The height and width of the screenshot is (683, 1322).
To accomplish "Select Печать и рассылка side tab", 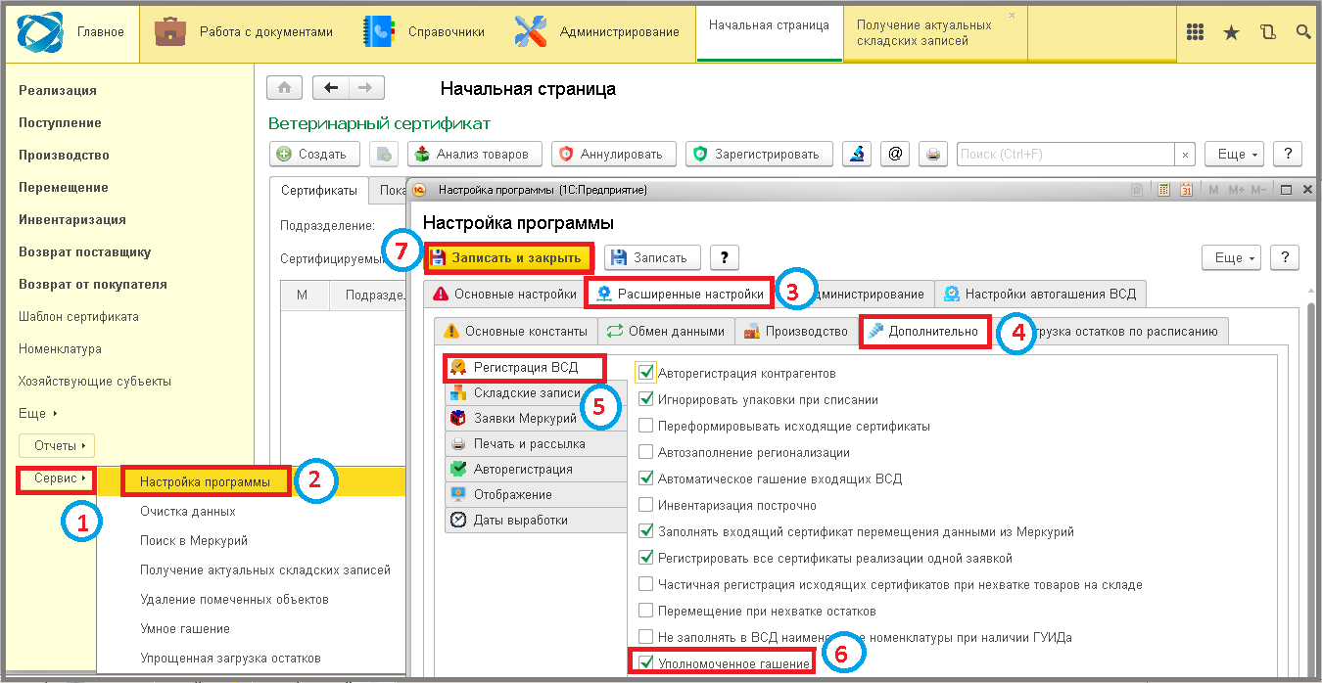I will coord(536,443).
